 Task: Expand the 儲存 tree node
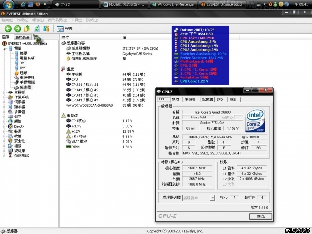coord(4,117)
